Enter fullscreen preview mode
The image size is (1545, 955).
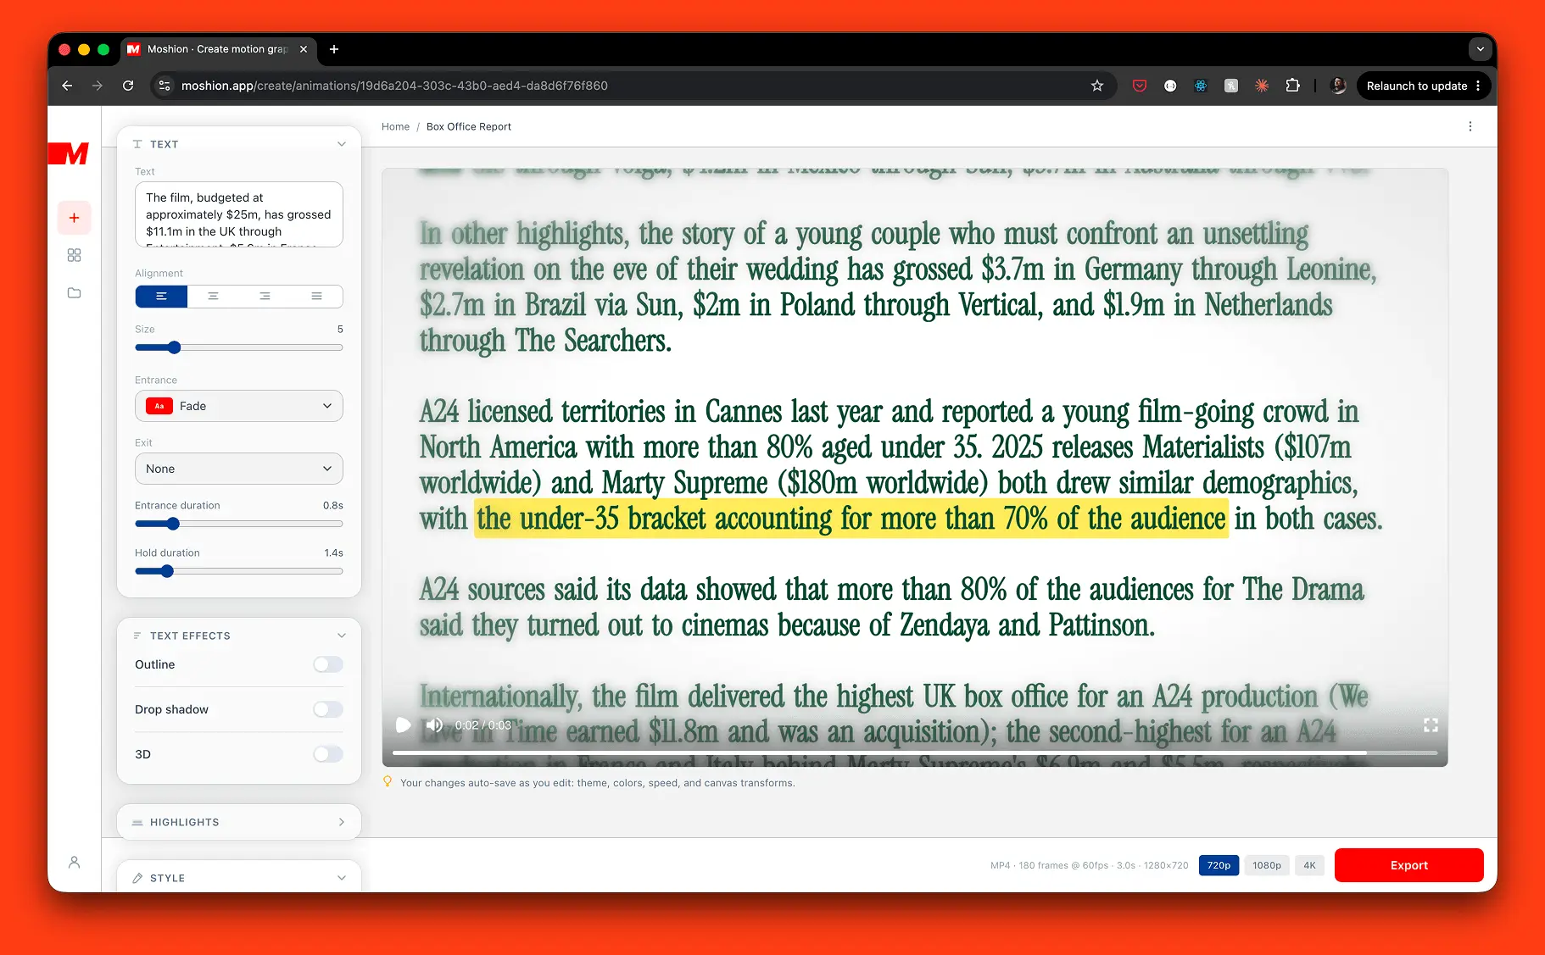(1431, 725)
